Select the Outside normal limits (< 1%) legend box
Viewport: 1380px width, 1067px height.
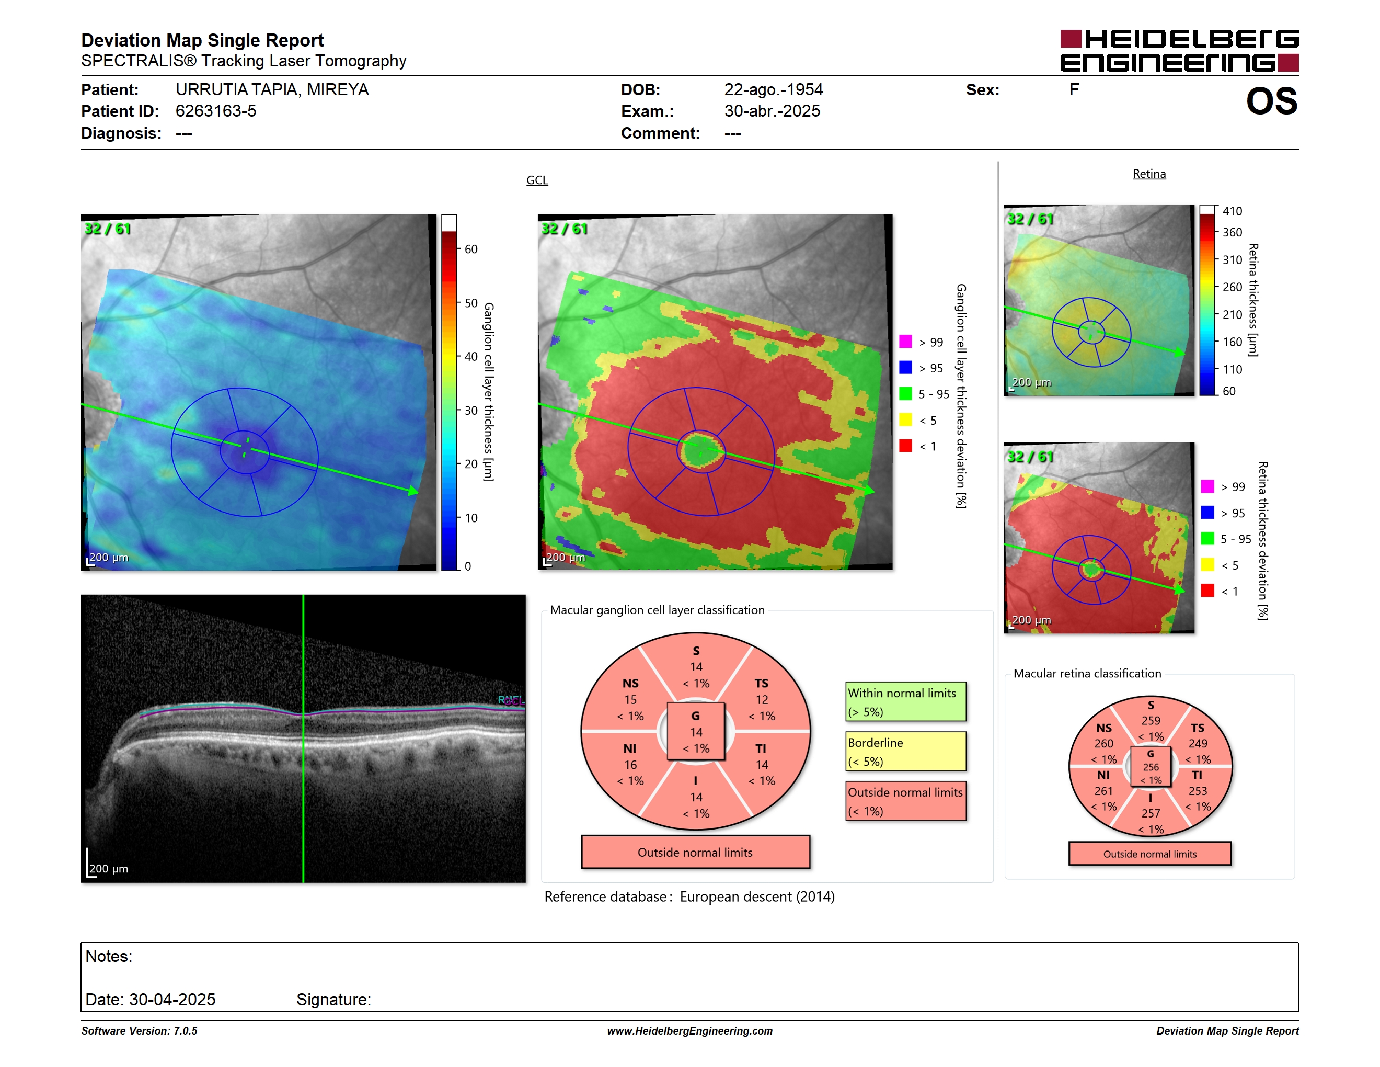[x=905, y=801]
